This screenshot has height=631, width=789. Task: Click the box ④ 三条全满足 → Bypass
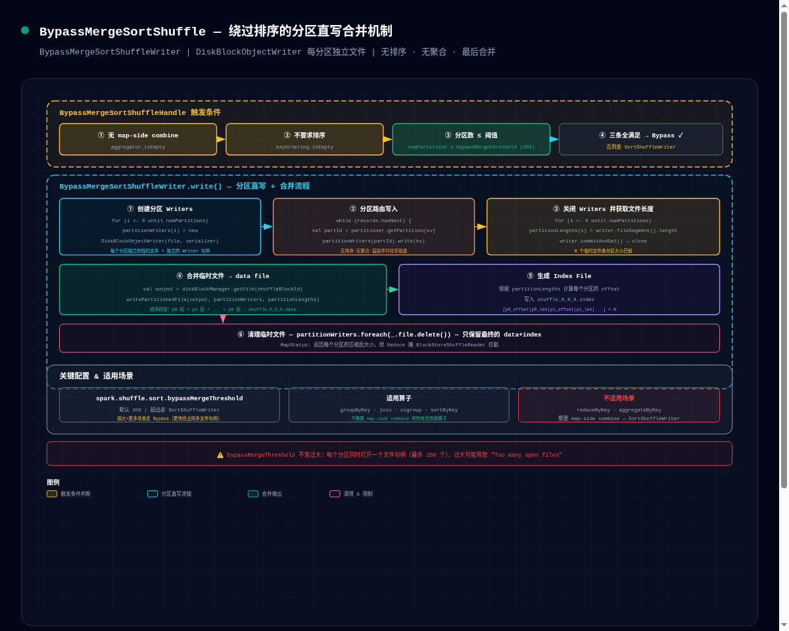(641, 139)
